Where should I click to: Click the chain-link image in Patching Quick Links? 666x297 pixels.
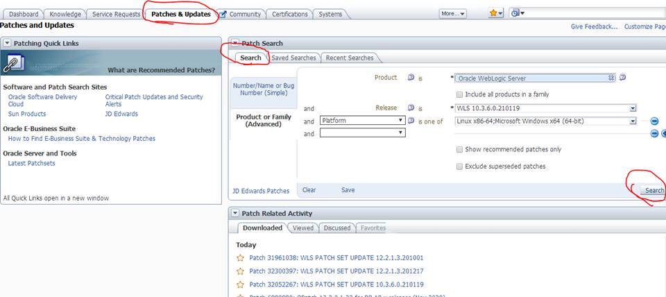tap(14, 64)
